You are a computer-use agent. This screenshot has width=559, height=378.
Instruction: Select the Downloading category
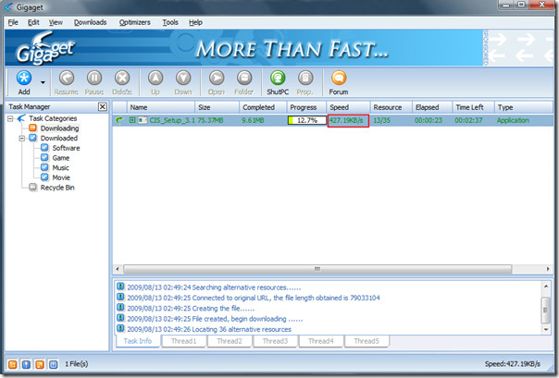coord(59,128)
